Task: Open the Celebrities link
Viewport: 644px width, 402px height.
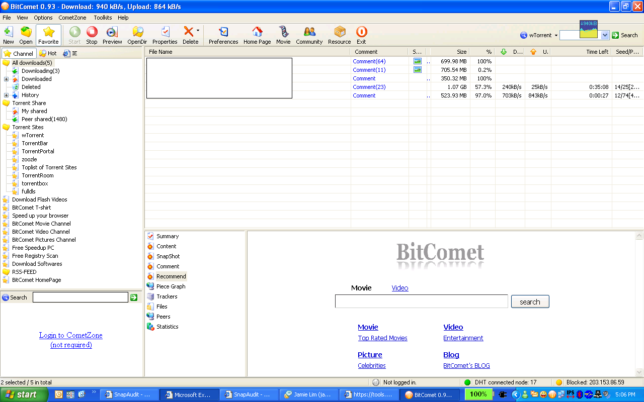Action: [372, 366]
